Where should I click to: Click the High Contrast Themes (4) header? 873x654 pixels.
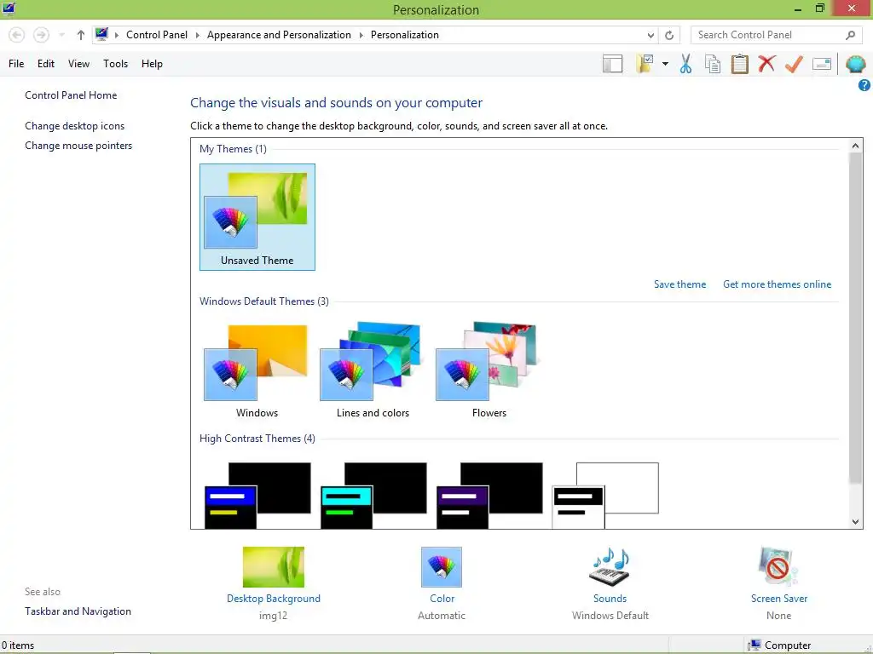pos(257,439)
